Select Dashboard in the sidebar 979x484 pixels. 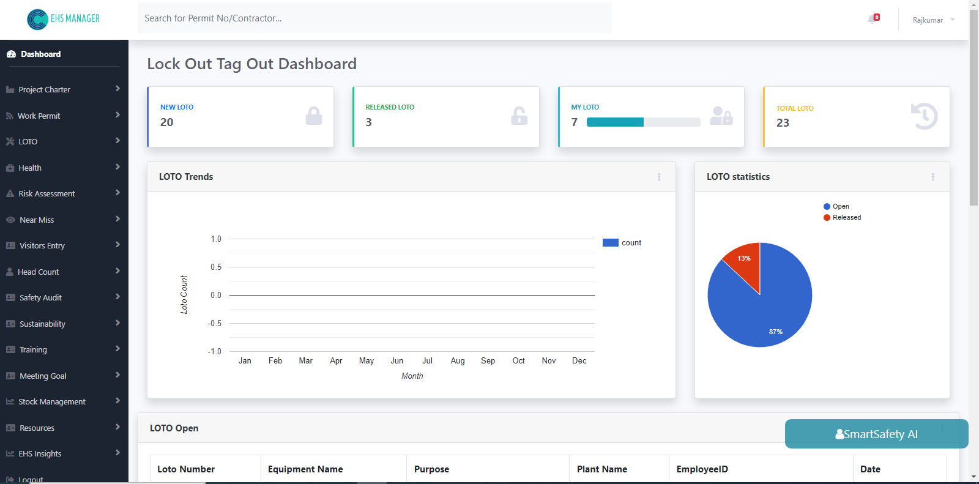coord(40,54)
